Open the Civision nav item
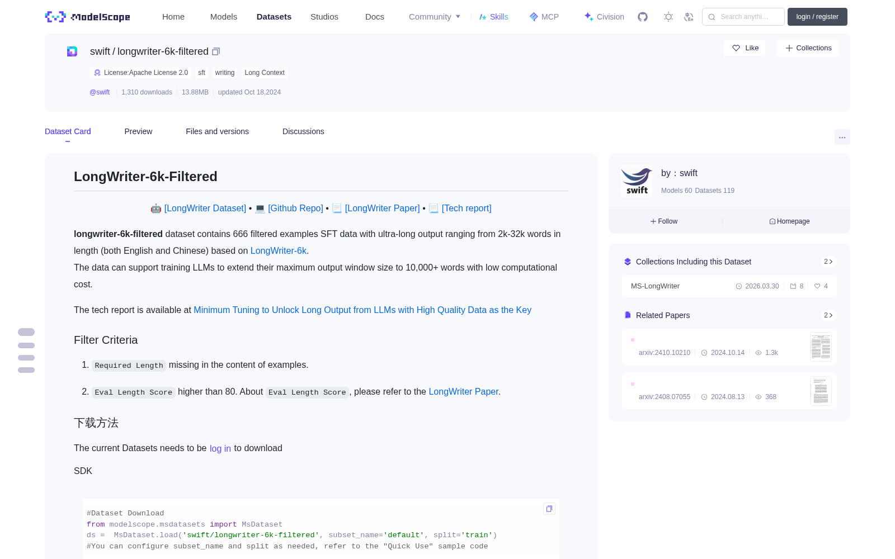Screen dimensions: 895x559 click(x=604, y=17)
